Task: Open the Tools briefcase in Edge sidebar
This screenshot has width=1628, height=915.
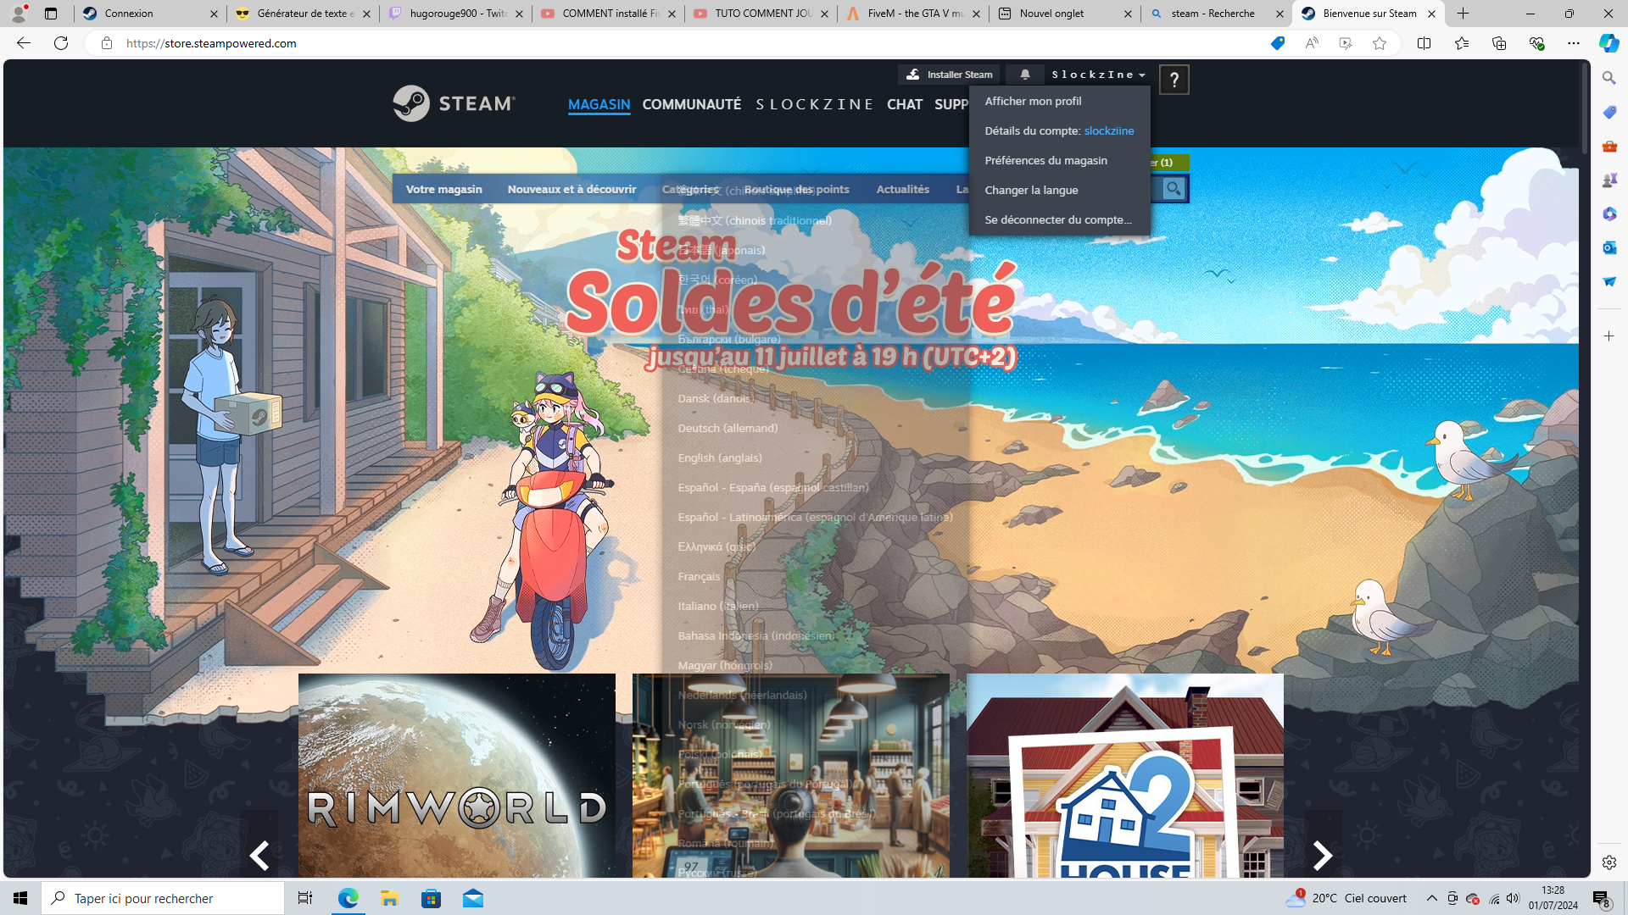Action: [x=1609, y=146]
